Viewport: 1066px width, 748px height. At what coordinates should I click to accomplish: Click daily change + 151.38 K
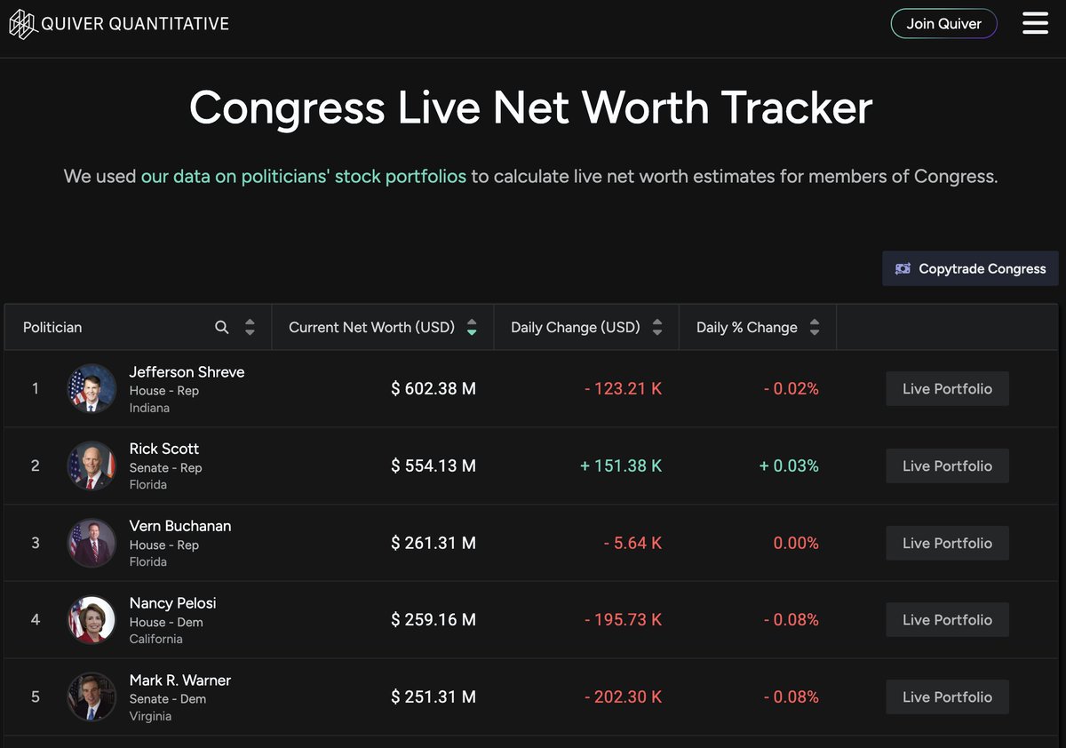[x=621, y=466]
